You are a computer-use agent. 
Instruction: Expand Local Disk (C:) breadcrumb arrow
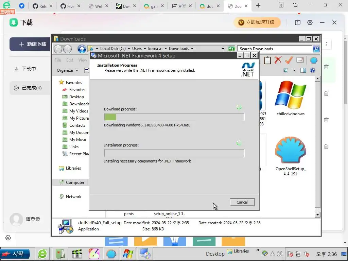pyautogui.click(x=129, y=49)
